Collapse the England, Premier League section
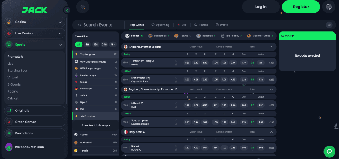The width and height of the screenshot is (339, 159). tap(271, 47)
